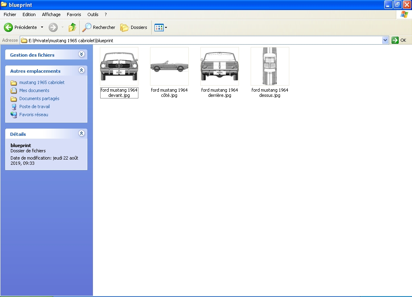Click the green OK go arrow
Image resolution: width=412 pixels, height=297 pixels.
(x=395, y=40)
